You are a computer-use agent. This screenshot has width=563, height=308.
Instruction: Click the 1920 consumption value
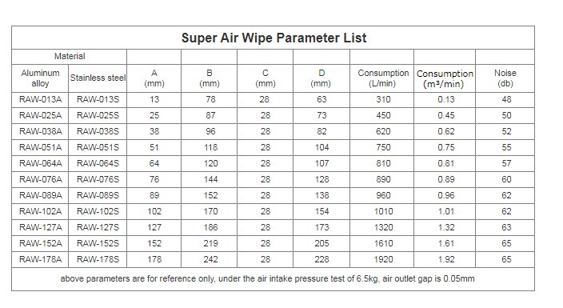pyautogui.click(x=383, y=259)
